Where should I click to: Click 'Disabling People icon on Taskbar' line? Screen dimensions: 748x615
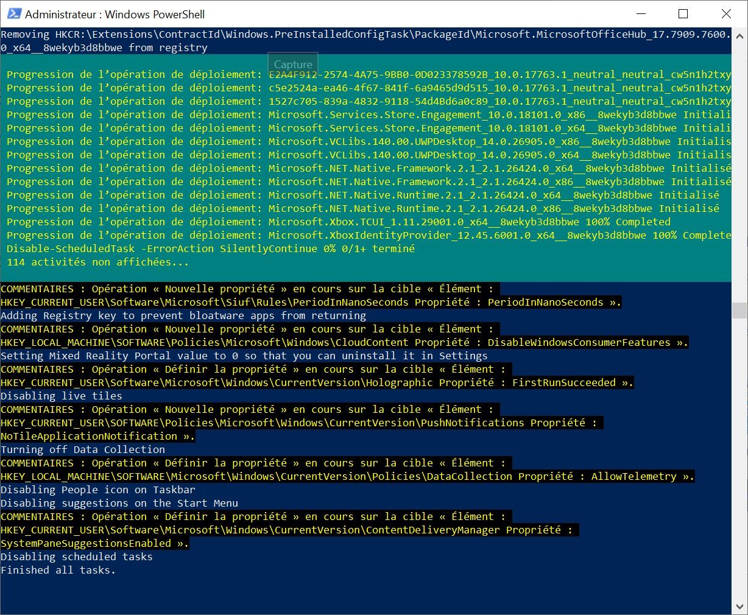coord(98,490)
